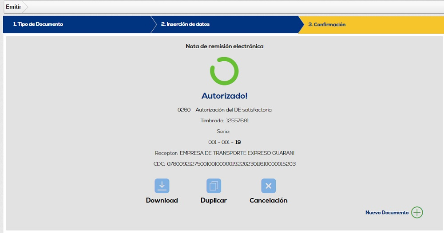Return to step 2. Inserción de datos

click(185, 24)
